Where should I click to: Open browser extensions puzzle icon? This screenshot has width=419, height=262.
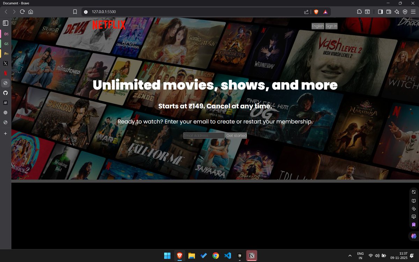pyautogui.click(x=359, y=12)
